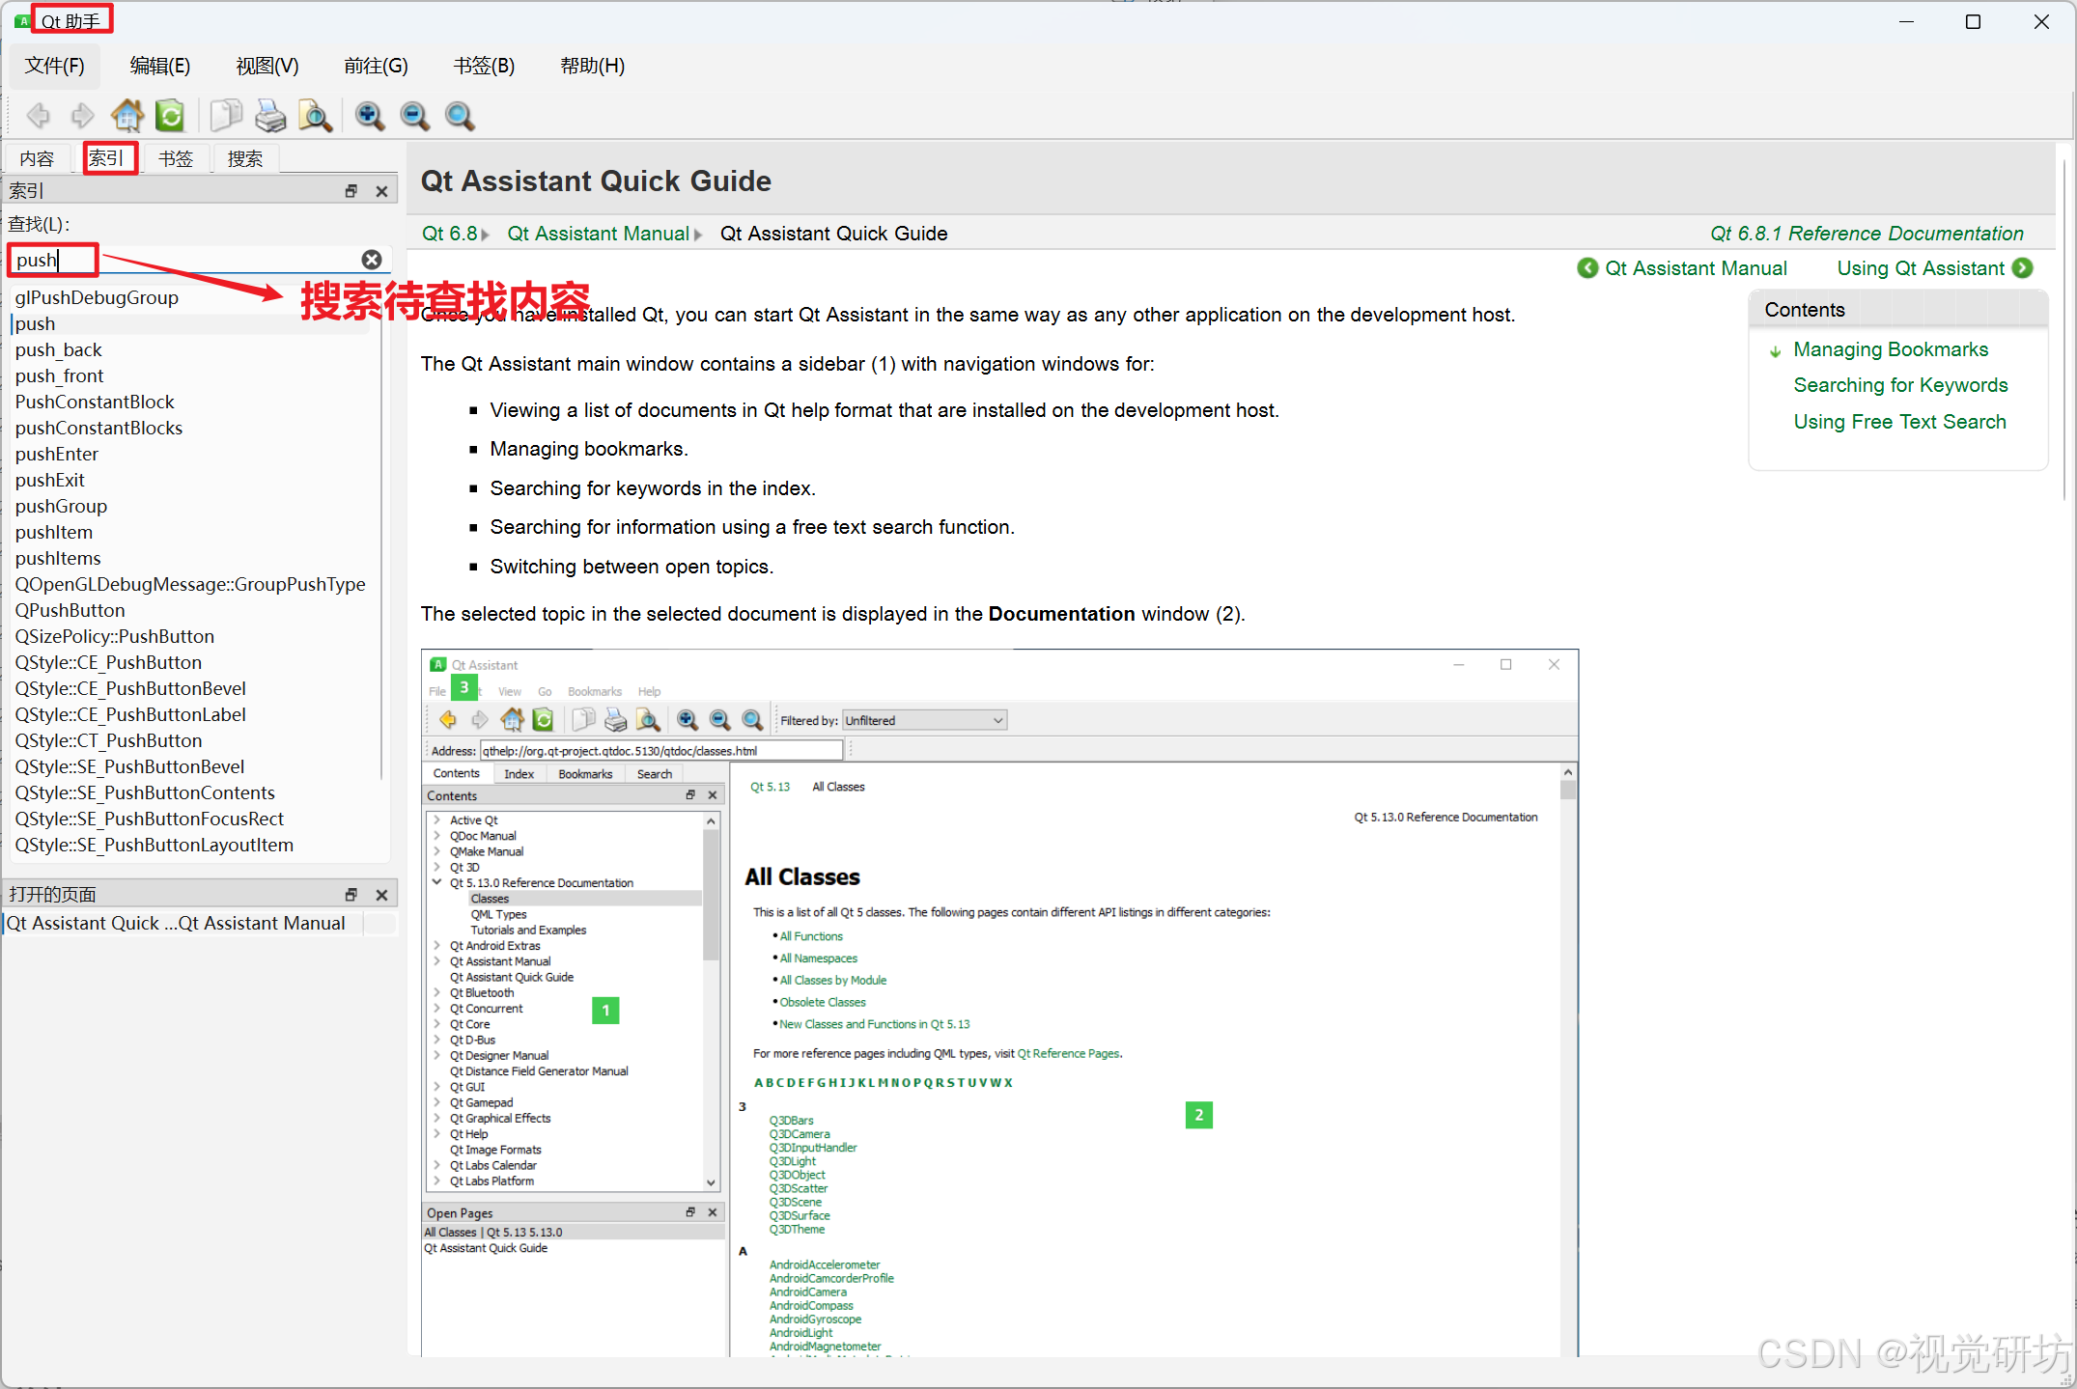The width and height of the screenshot is (2077, 1389).
Task: Click the Zoom in magnifier icon
Action: [369, 116]
